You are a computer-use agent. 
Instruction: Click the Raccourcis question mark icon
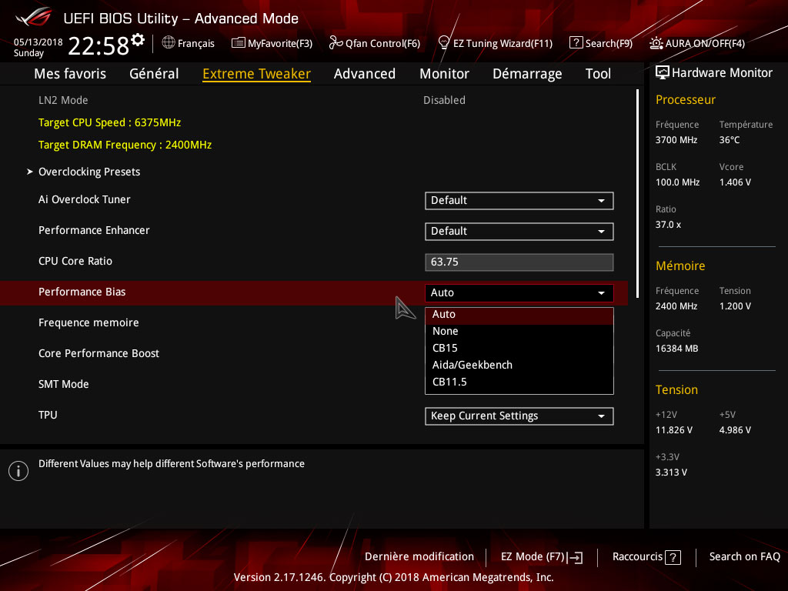click(673, 557)
